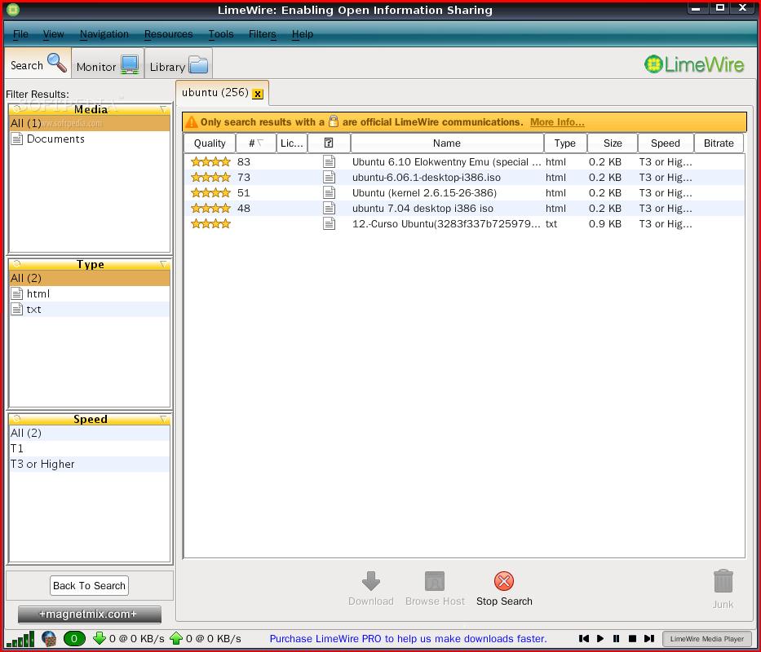Open the Help menu
761x652 pixels.
[x=303, y=34]
